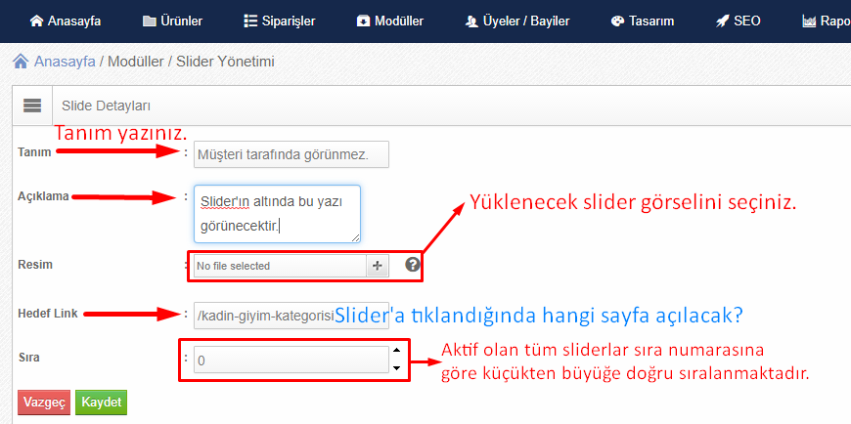Decrease the Sıra value with down arrow

tap(397, 368)
